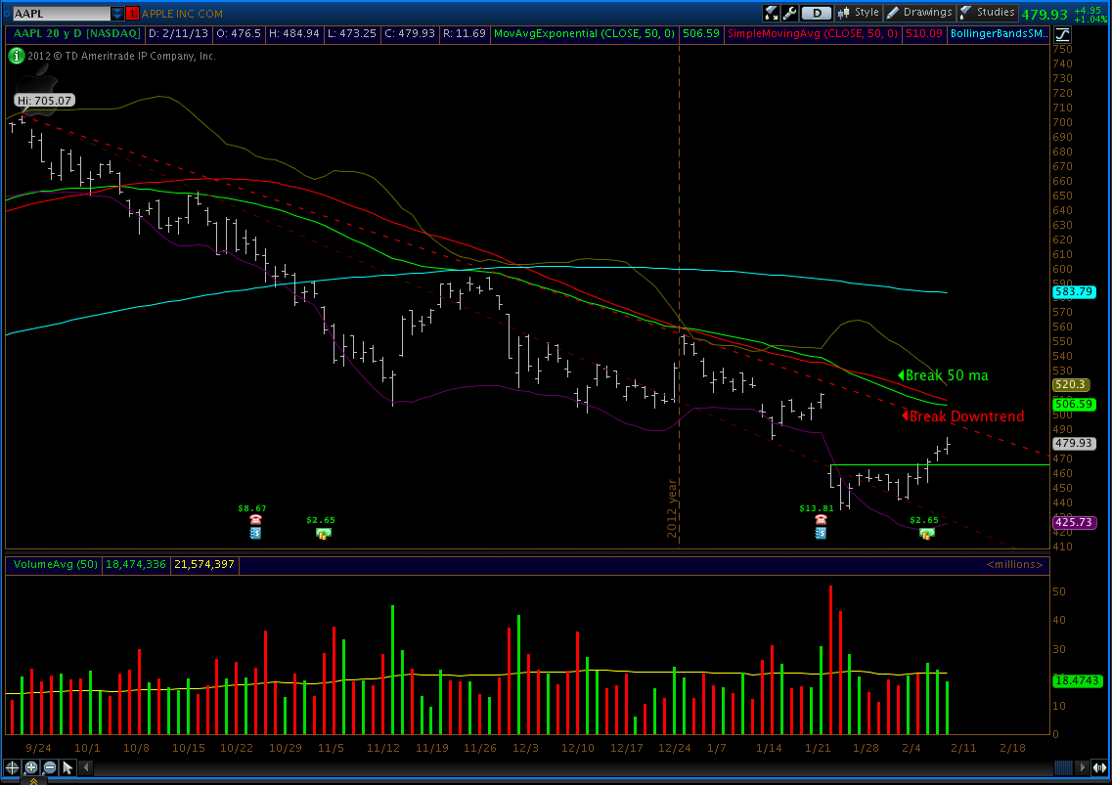The height and width of the screenshot is (785, 1112).
Task: Click the 425.73 purple price tag
Action: tap(1074, 523)
